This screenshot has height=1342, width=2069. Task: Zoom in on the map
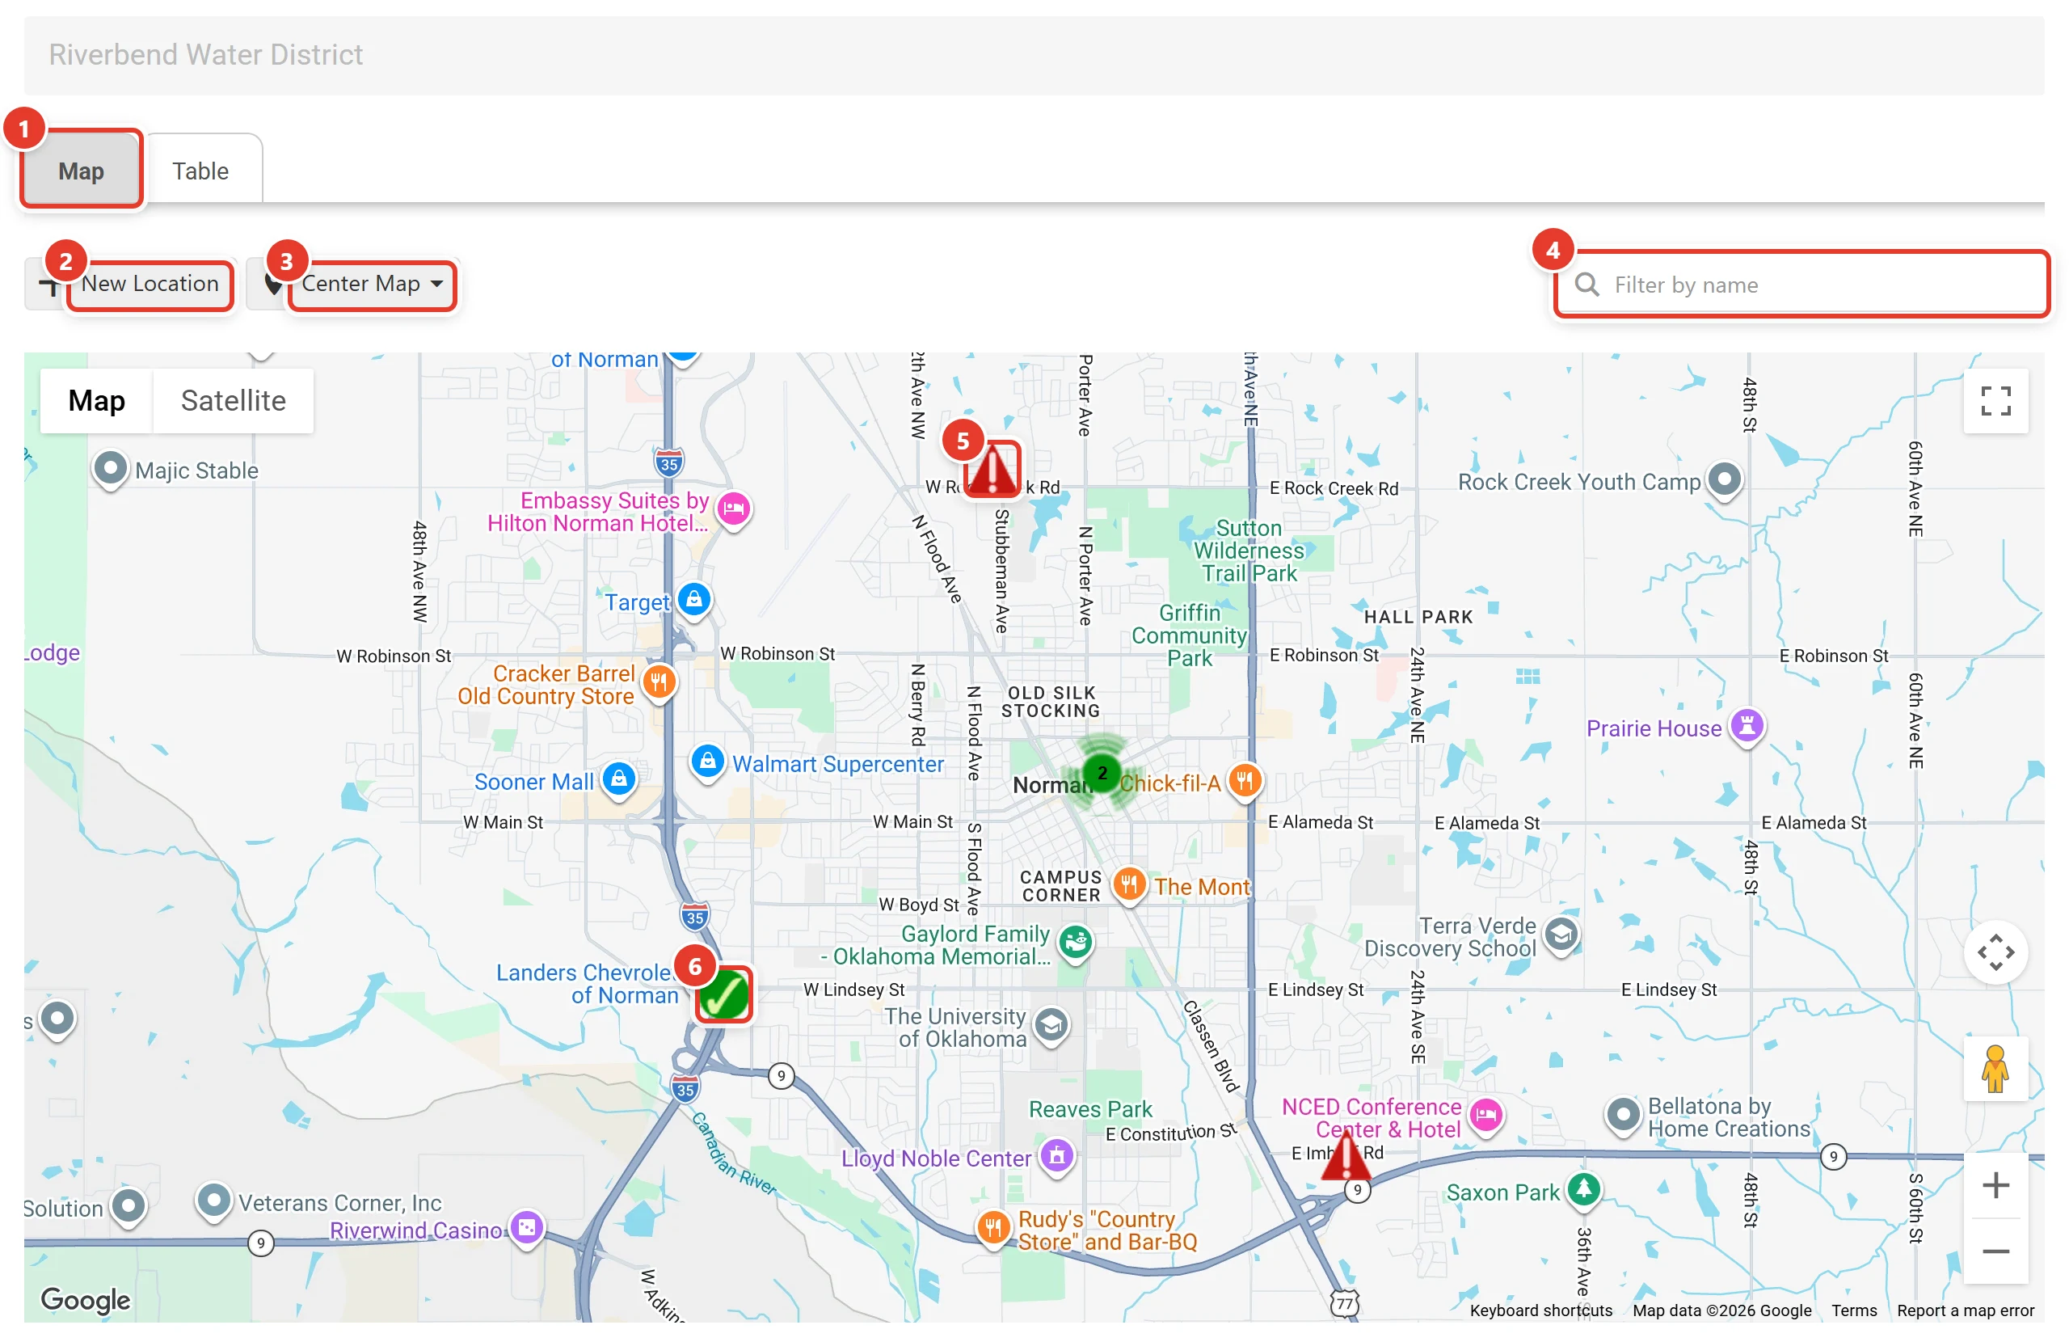click(x=1995, y=1184)
